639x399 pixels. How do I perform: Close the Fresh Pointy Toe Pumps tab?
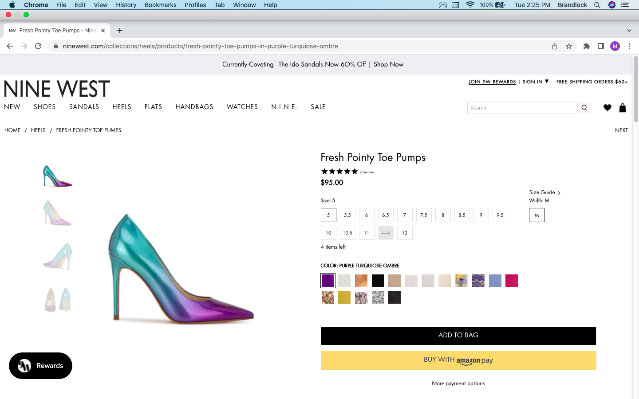(x=103, y=31)
